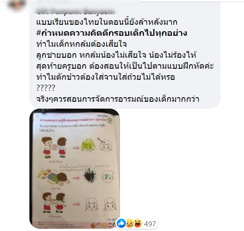Screen dimensions: 244x231
Task: Click the comment line starting with แบบเรียนของไทย
Action: [107, 22]
